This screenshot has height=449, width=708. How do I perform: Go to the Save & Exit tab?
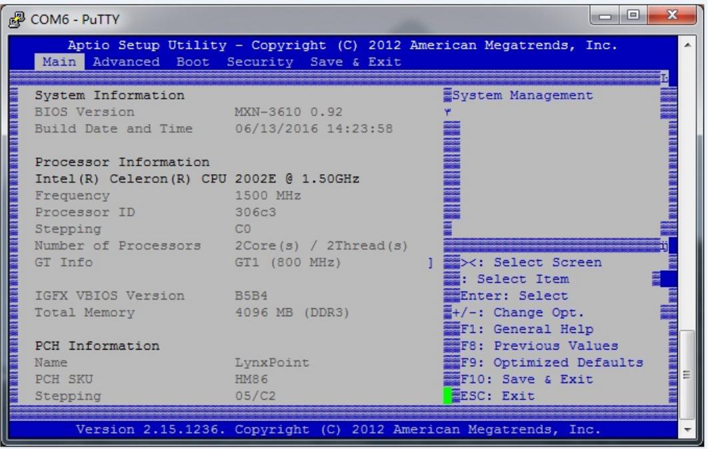355,62
